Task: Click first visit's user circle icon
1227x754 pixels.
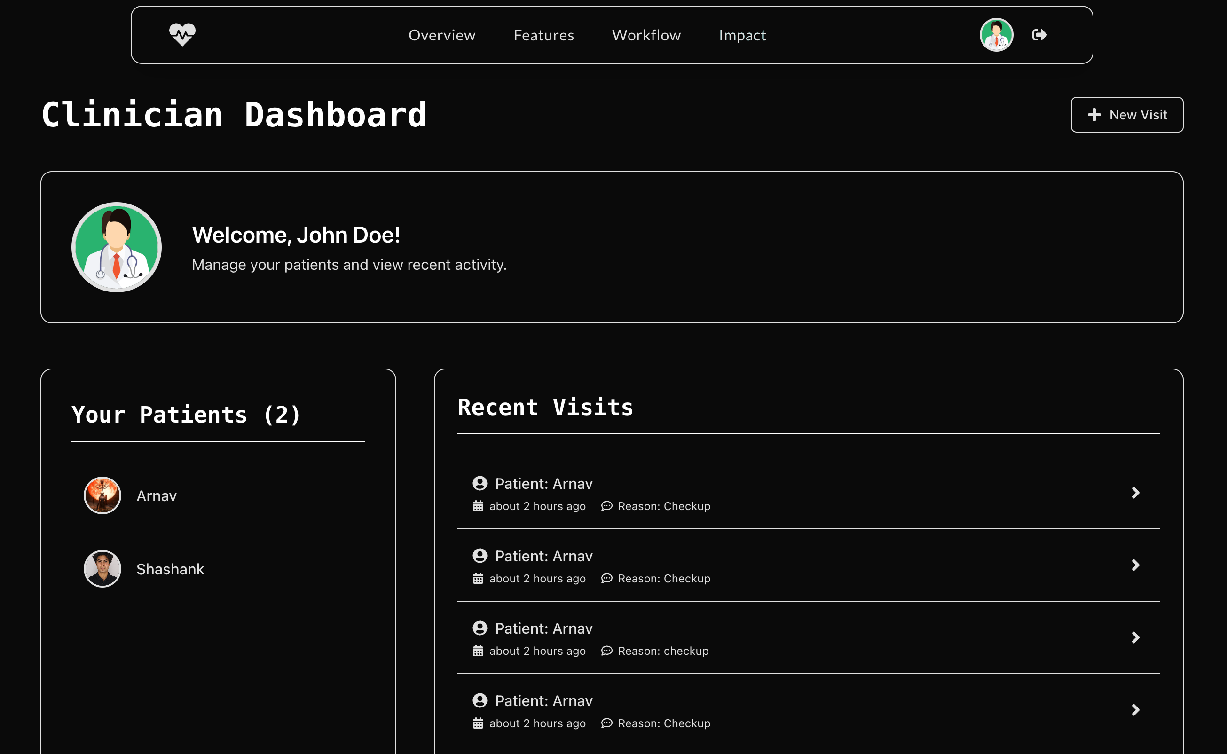Action: pos(480,483)
